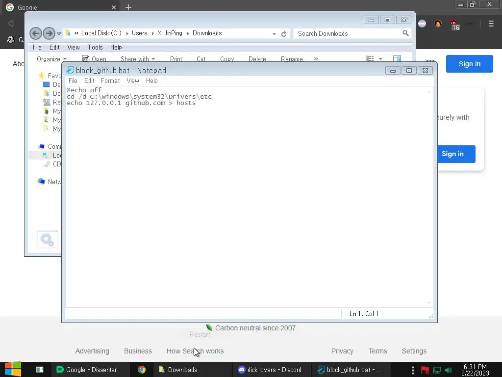Screen dimensions: 502x377
Task: Click Local Disk (C:) in address bar
Action: point(101,33)
